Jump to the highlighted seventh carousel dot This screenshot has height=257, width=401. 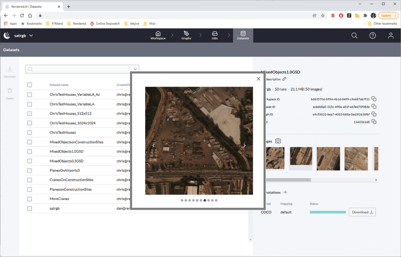[x=204, y=201]
